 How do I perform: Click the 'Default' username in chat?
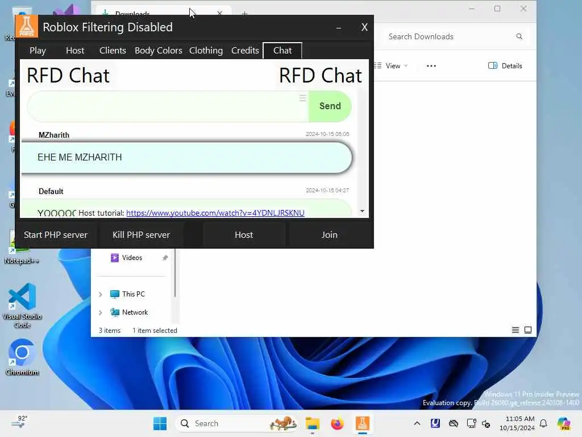51,191
